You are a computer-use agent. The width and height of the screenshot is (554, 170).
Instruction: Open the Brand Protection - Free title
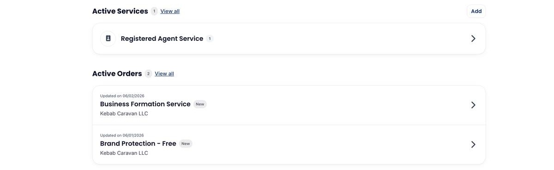pos(138,144)
